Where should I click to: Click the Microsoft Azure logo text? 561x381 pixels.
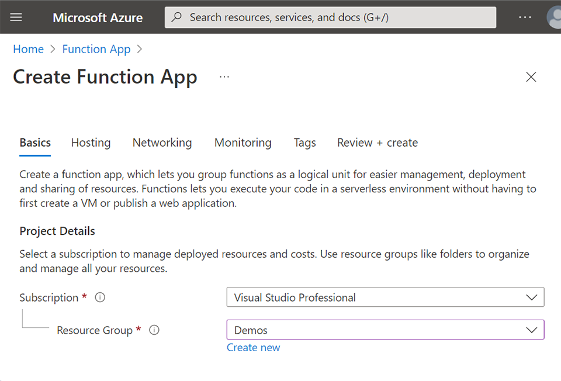click(98, 18)
